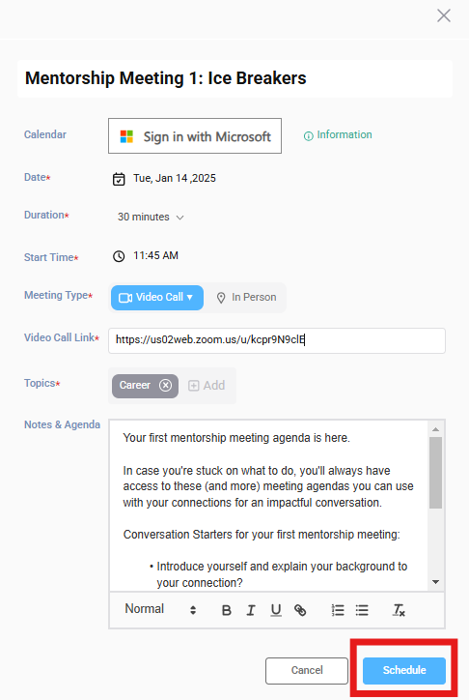Sign in with Microsoft calendar
The image size is (469, 700).
point(195,136)
